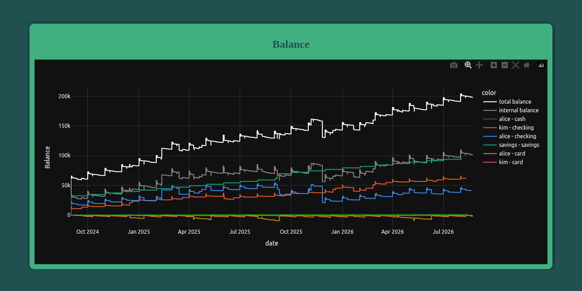The image size is (582, 291).
Task: Download plot as PNG with camera icon
Action: (454, 65)
